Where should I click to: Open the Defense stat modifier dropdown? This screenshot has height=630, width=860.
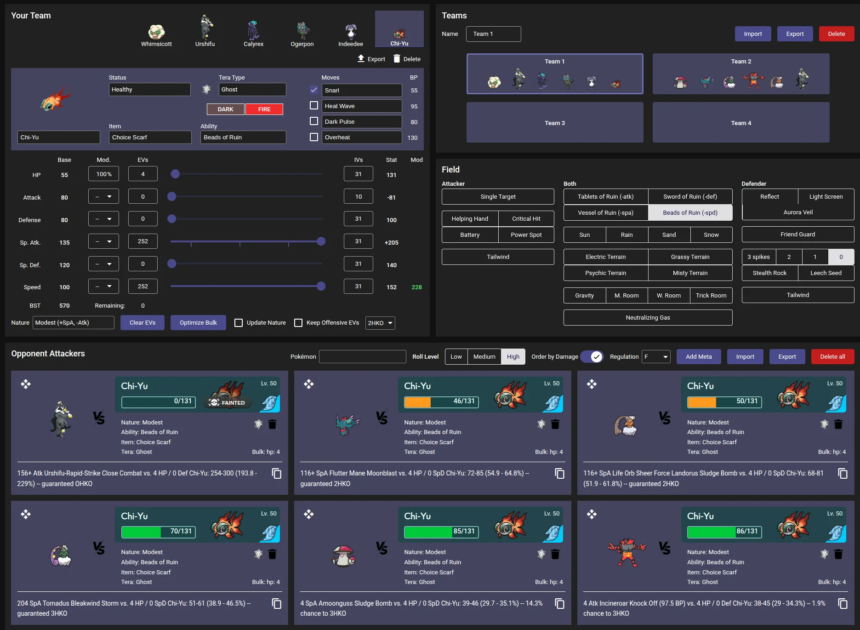click(103, 219)
